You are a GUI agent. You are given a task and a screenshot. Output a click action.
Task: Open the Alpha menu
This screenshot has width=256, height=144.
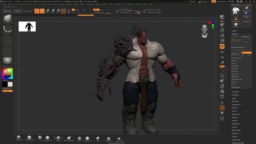point(4,4)
